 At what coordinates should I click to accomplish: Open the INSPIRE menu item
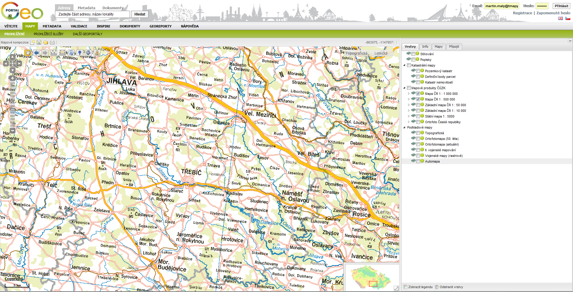(103, 26)
